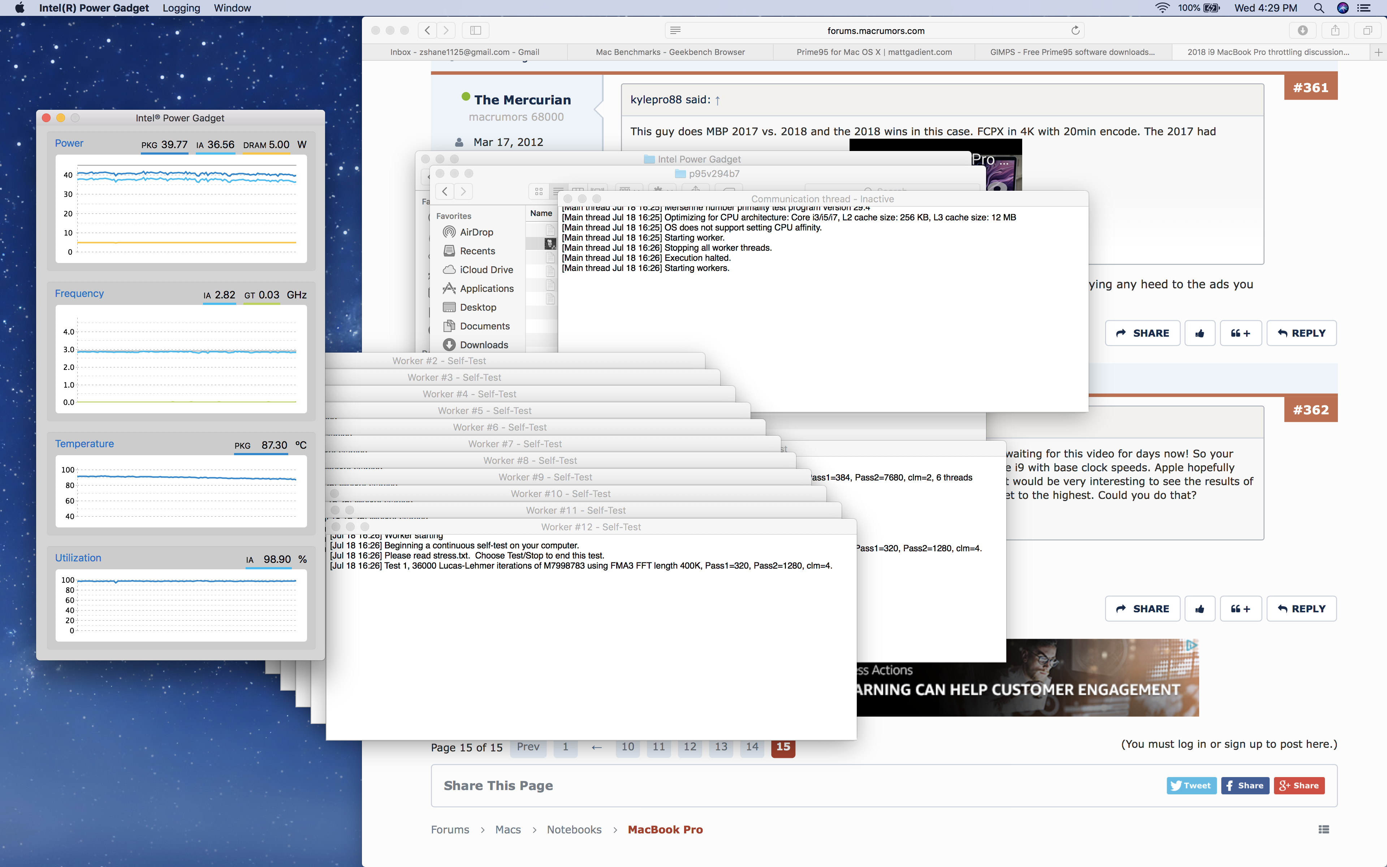Screen dimensions: 1387x867
Task: Open new tab plus button
Action: point(1378,52)
